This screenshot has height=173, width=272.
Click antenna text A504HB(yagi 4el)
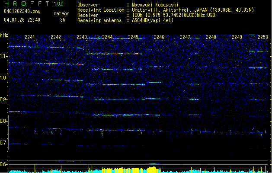(x=153, y=20)
